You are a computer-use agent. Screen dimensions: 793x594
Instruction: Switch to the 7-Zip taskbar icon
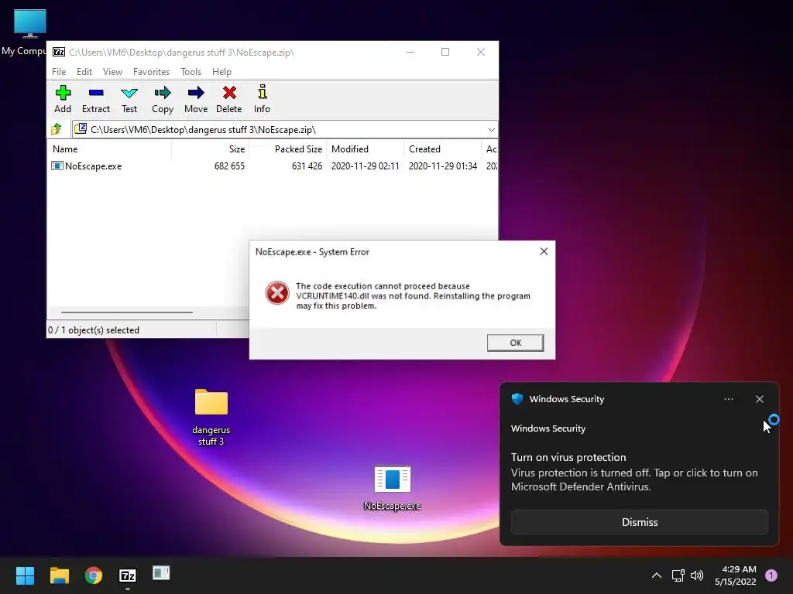point(128,575)
